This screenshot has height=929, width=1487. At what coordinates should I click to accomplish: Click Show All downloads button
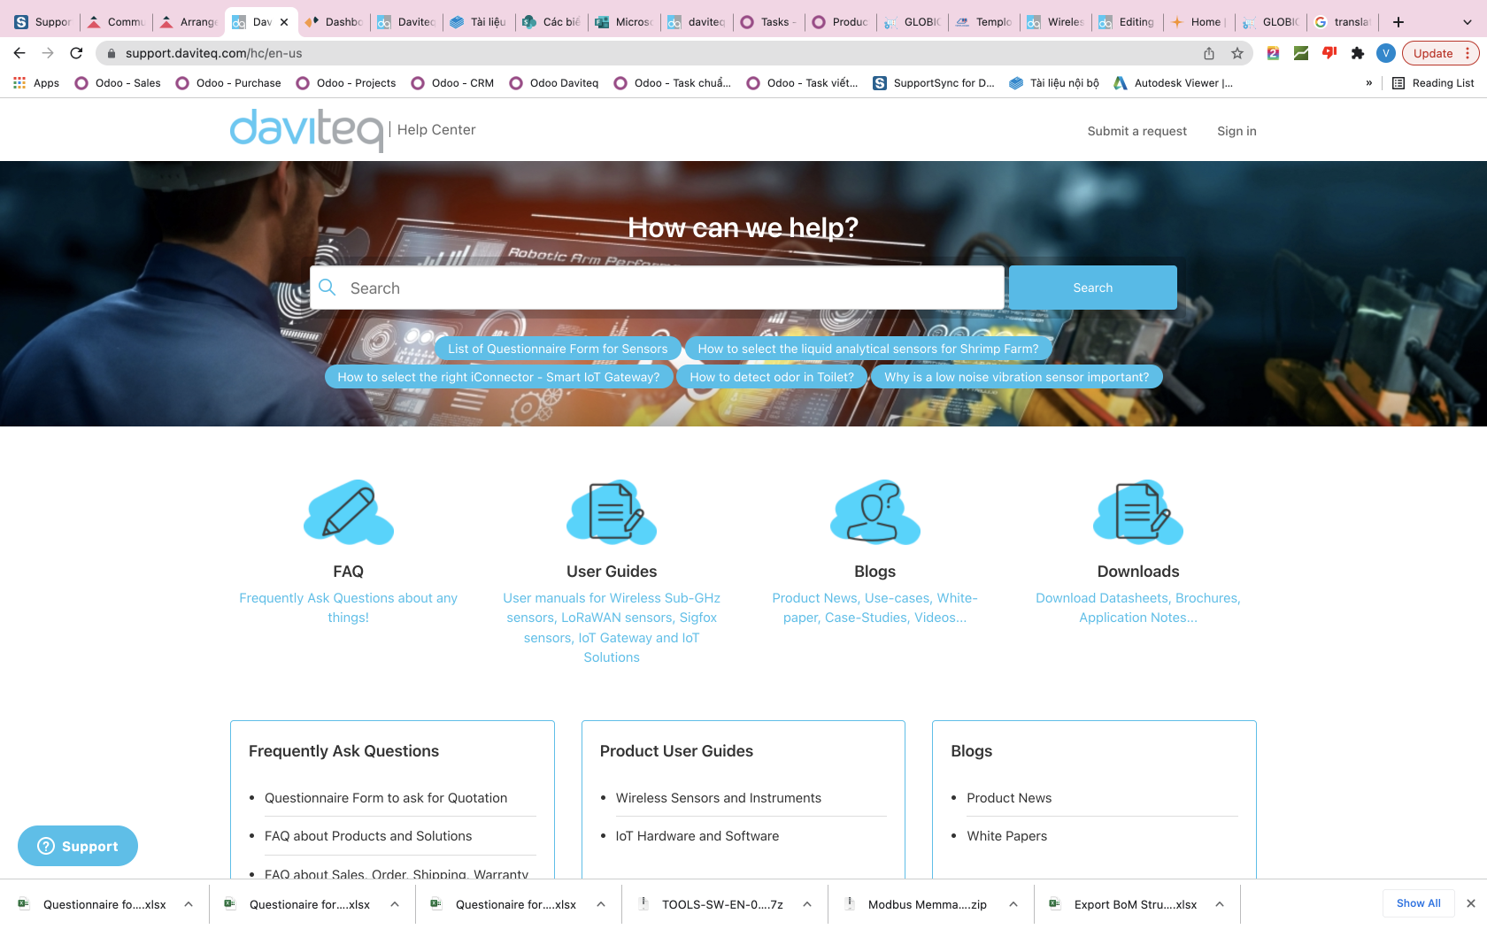[x=1419, y=903]
